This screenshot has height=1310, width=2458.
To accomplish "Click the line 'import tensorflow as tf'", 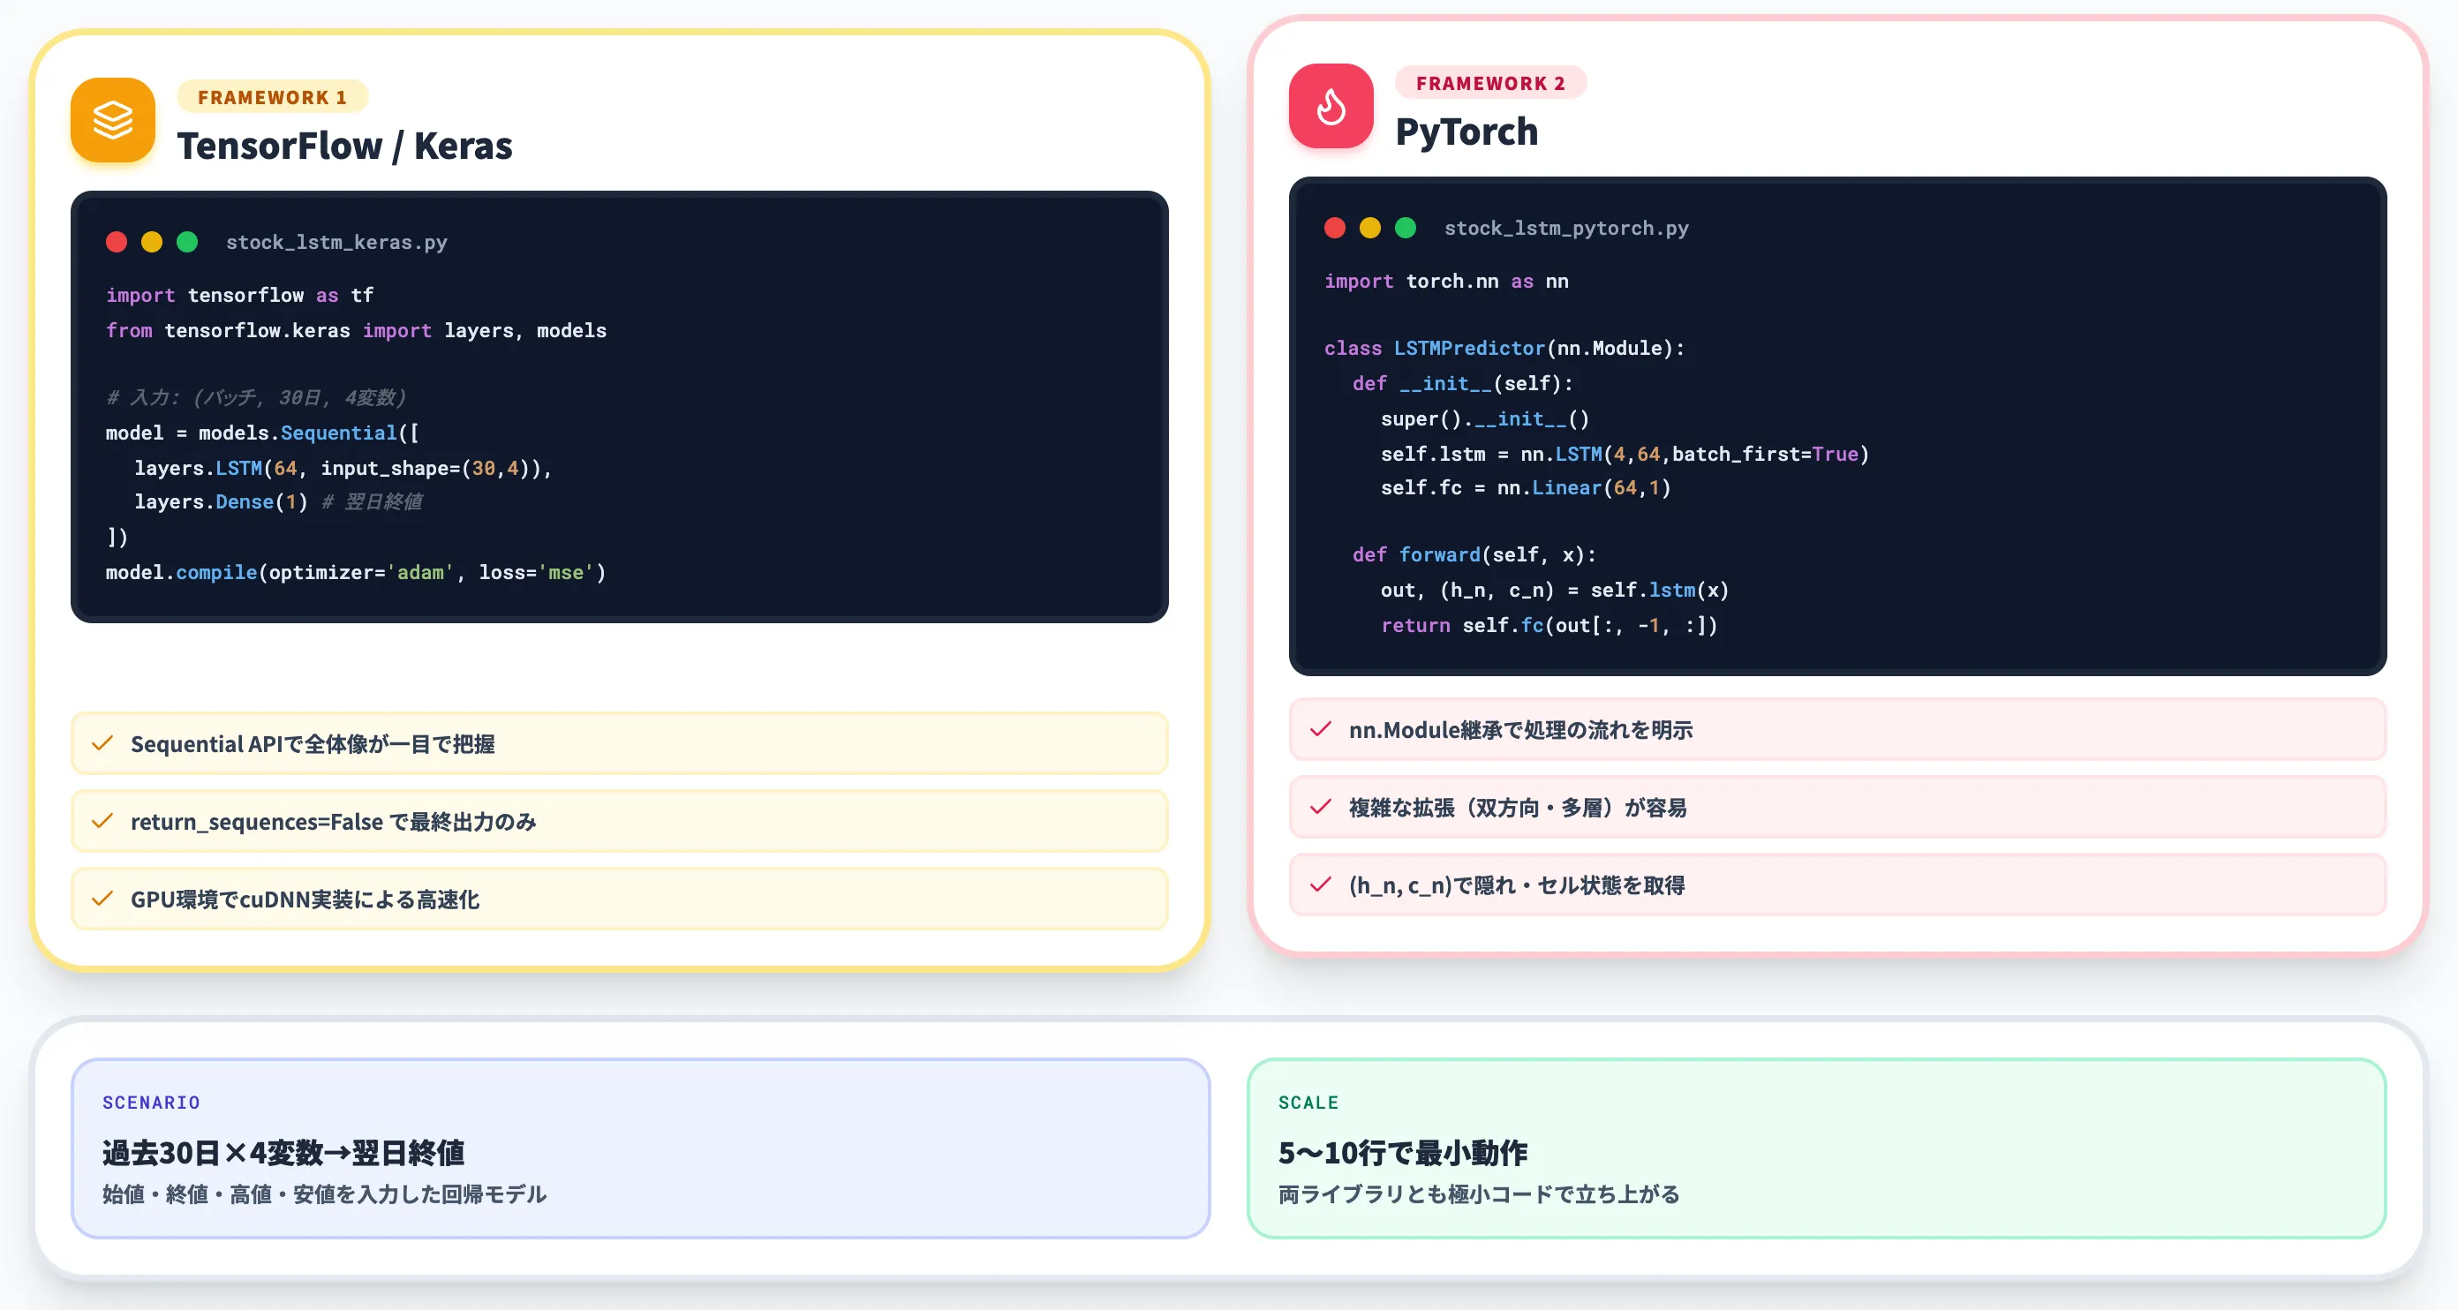I will 239,295.
